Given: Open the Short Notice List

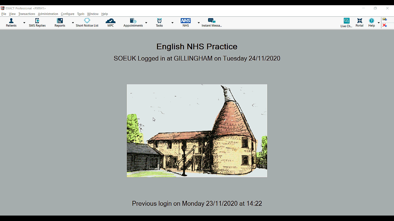Looking at the screenshot, I should tap(87, 23).
